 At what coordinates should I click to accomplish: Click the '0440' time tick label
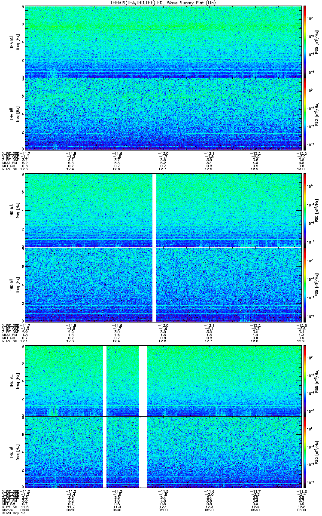[x=117, y=511]
